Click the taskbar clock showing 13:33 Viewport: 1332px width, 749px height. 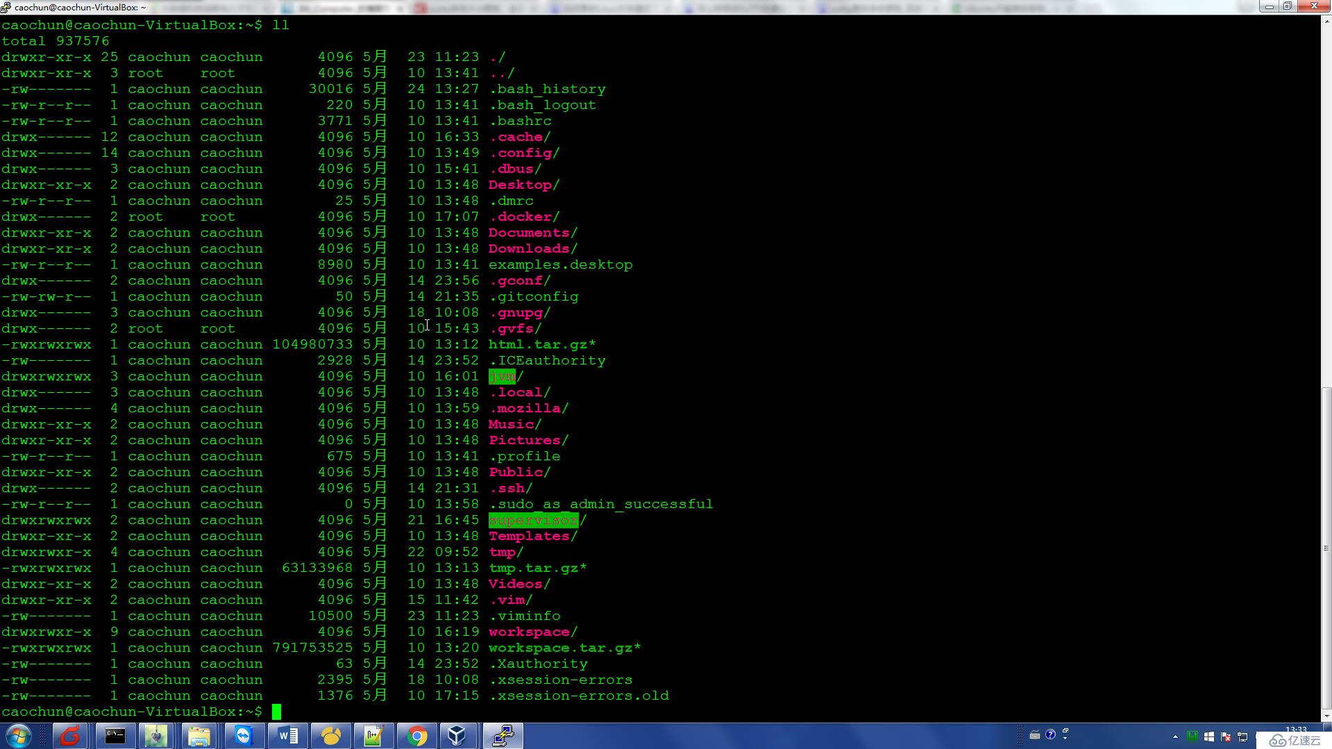1295,730
